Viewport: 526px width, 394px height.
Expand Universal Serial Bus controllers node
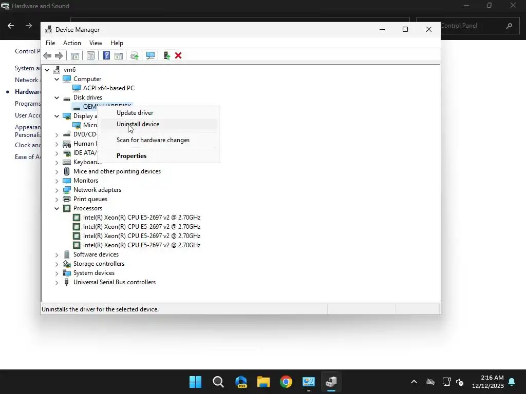57,283
